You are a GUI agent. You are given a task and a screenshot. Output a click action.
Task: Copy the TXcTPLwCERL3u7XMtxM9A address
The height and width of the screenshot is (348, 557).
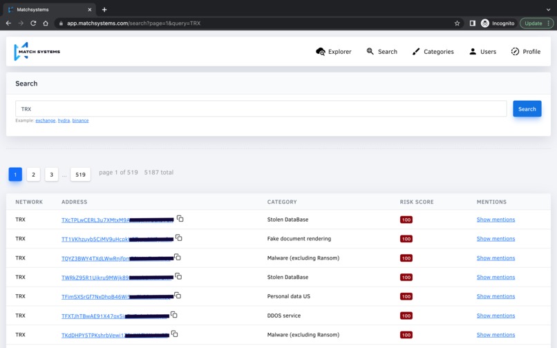click(180, 218)
